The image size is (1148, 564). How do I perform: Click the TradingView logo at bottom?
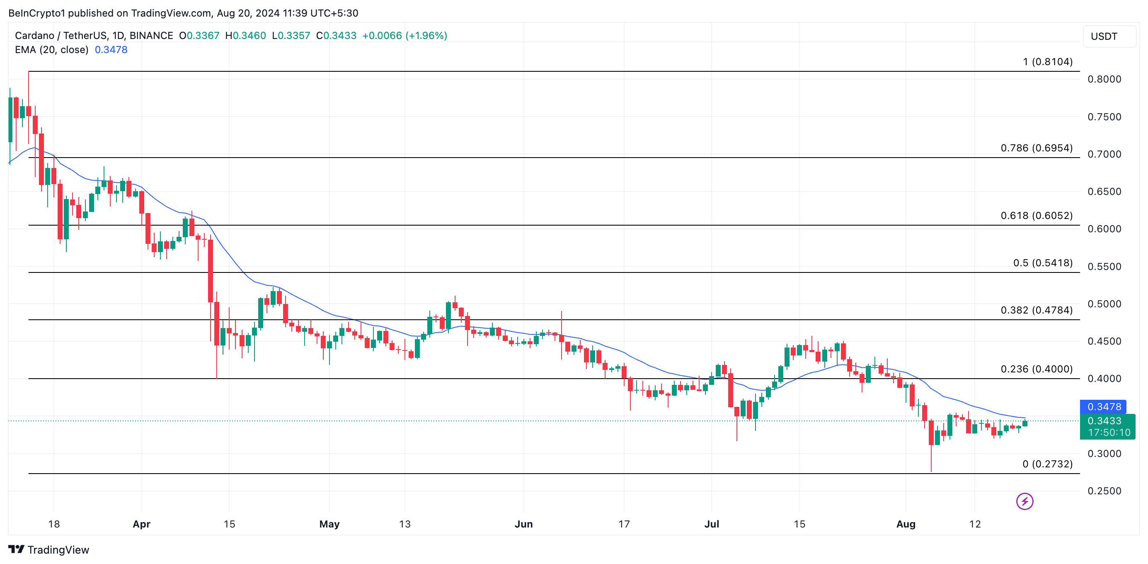click(x=16, y=549)
